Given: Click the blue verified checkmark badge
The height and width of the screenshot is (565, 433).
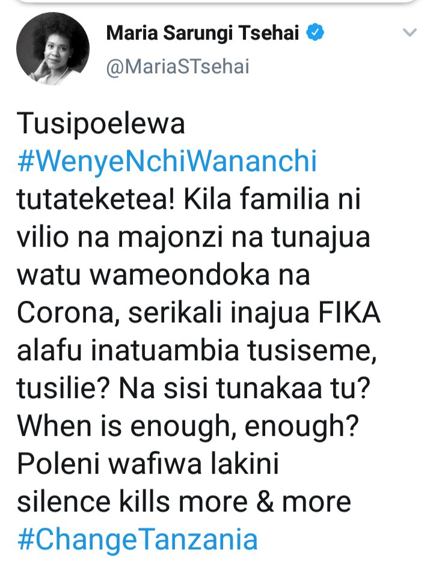Looking at the screenshot, I should point(315,32).
